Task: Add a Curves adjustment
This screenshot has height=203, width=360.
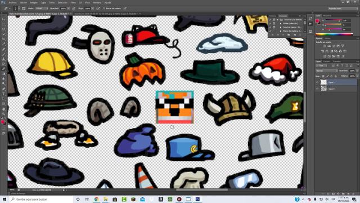Action: pyautogui.click(x=334, y=46)
